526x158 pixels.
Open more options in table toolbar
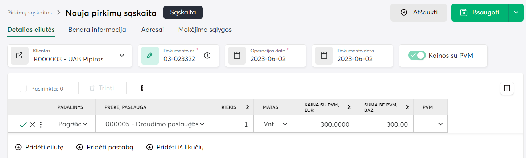pos(142,88)
